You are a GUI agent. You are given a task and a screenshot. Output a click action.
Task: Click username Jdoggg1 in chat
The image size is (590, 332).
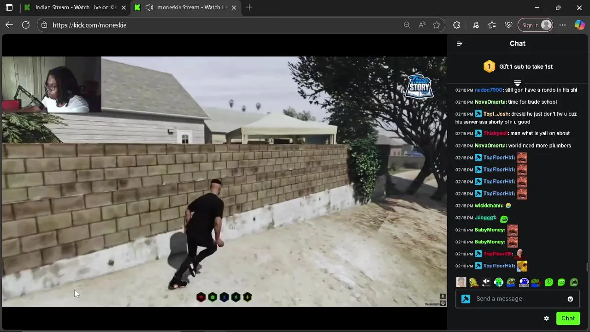[485, 218]
